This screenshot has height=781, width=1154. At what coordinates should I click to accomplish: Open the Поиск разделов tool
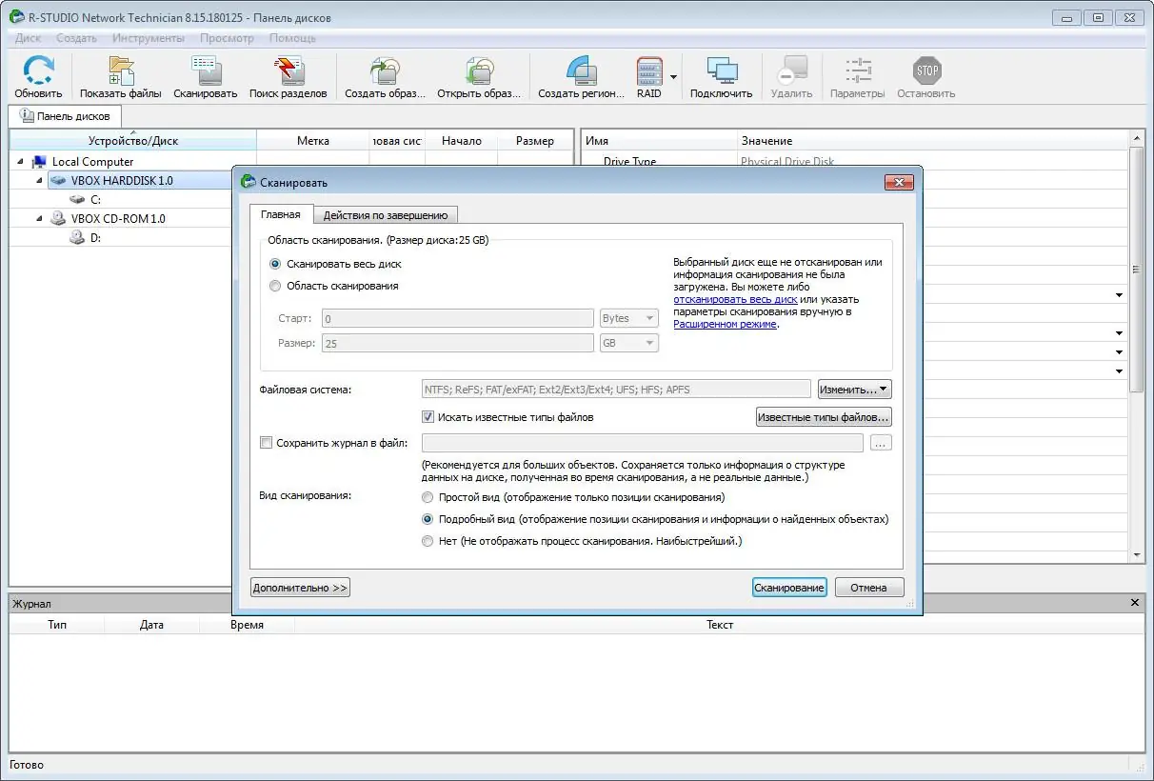click(x=288, y=71)
